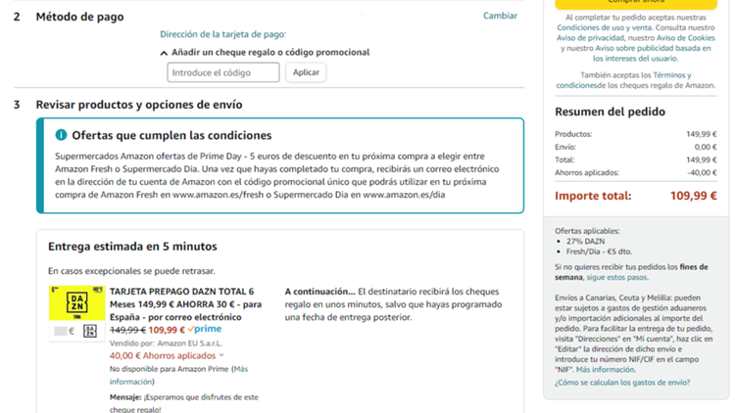
Task: Click the Cambiar payment method link
Action: coord(500,16)
